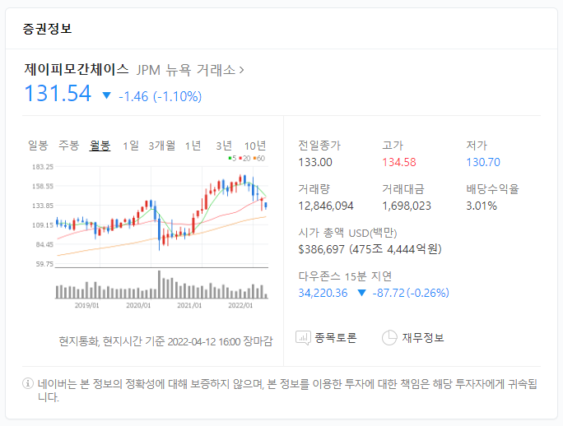
Task: Click the 거래량 label
Action: point(314,189)
